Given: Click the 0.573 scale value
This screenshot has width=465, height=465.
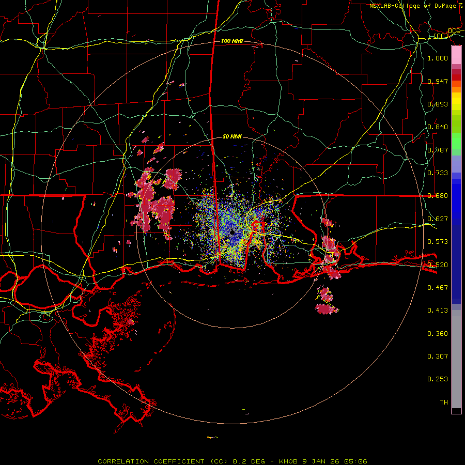Looking at the screenshot, I should 438,242.
